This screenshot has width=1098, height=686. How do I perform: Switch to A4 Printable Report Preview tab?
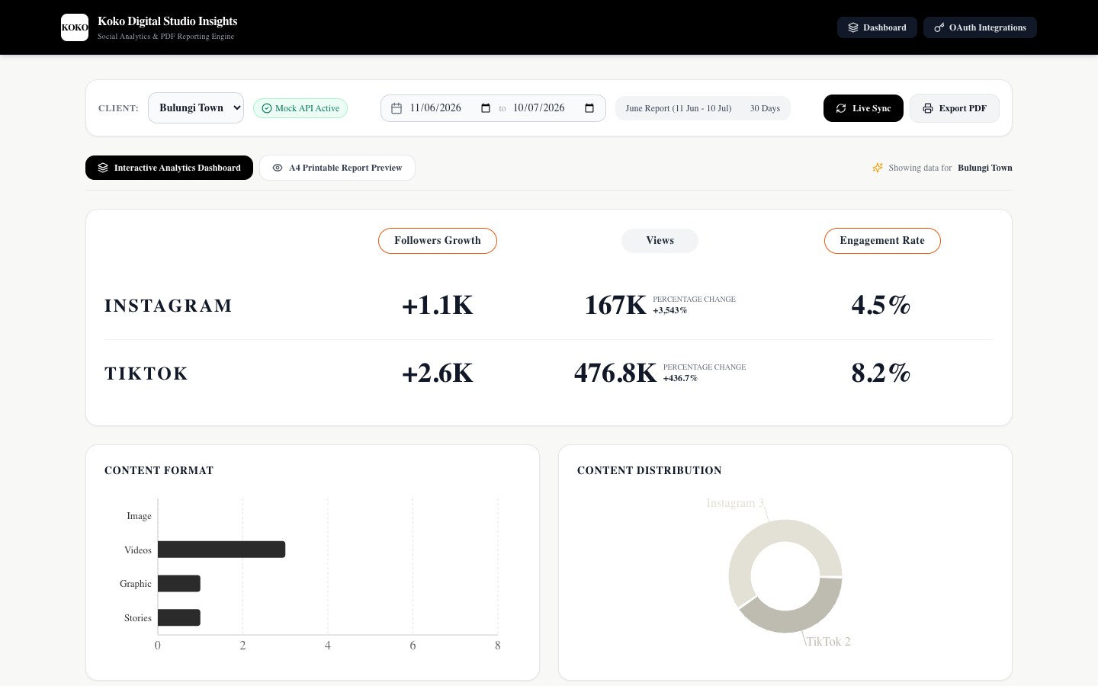click(337, 168)
